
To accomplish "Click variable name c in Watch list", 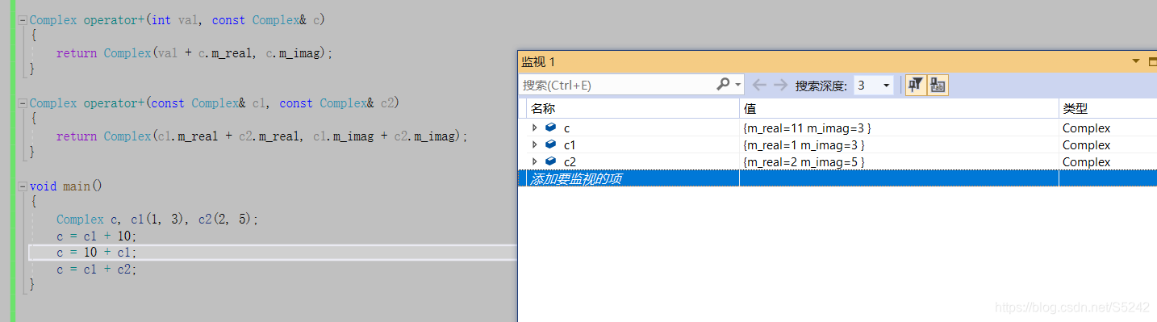I will click(x=567, y=128).
